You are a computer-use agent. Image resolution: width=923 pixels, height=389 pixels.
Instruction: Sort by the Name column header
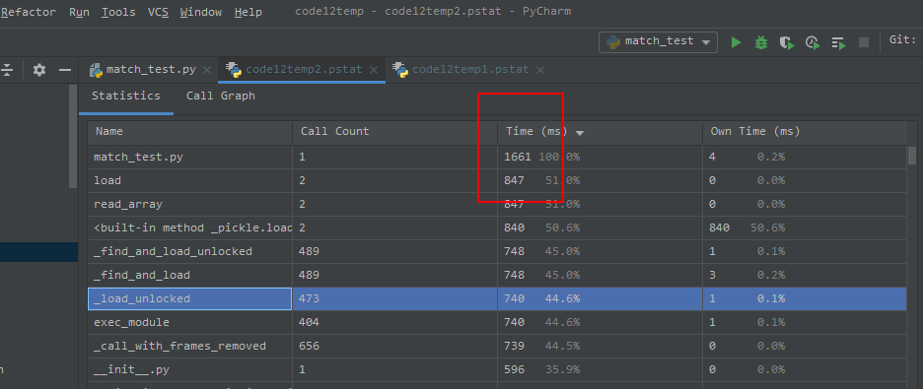pyautogui.click(x=190, y=132)
